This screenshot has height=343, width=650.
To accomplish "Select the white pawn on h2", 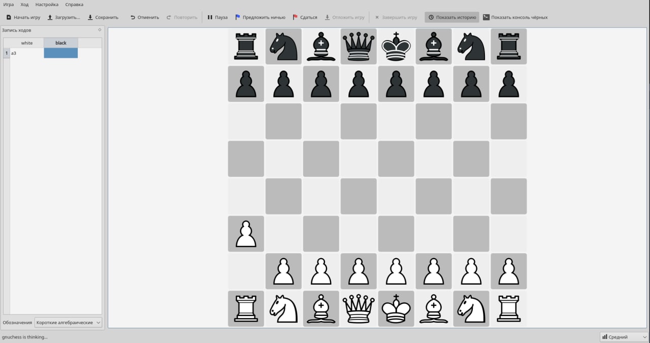I will [x=509, y=271].
